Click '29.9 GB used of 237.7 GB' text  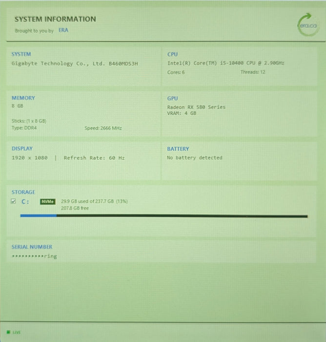(87, 201)
